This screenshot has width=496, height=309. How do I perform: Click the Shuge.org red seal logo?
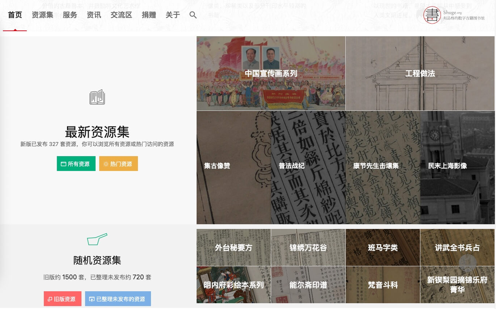(432, 15)
